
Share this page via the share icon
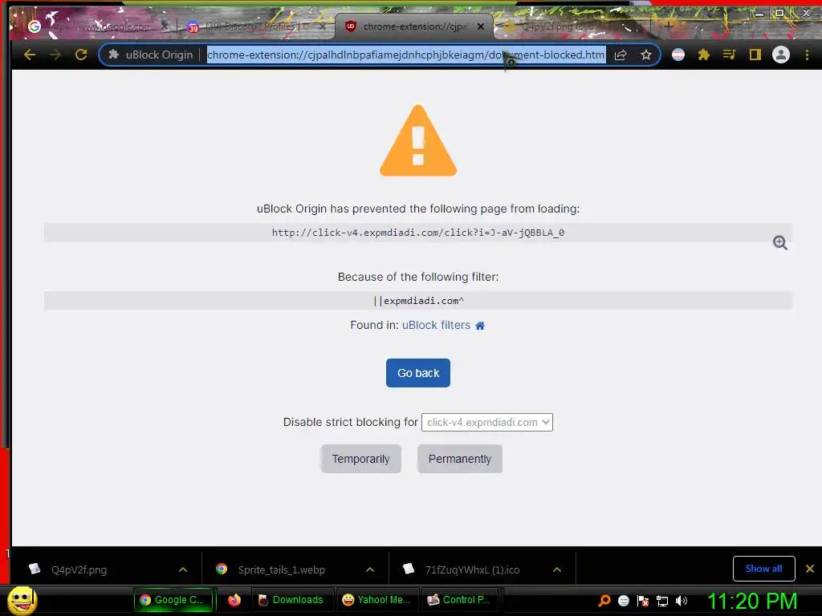click(x=621, y=55)
